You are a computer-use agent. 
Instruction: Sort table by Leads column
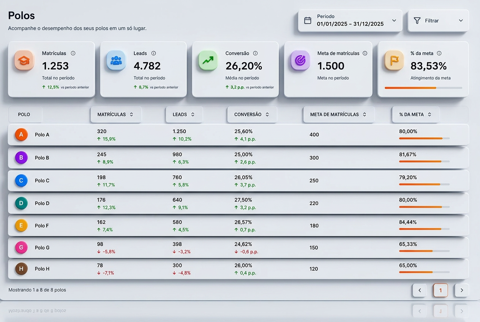pyautogui.click(x=184, y=114)
